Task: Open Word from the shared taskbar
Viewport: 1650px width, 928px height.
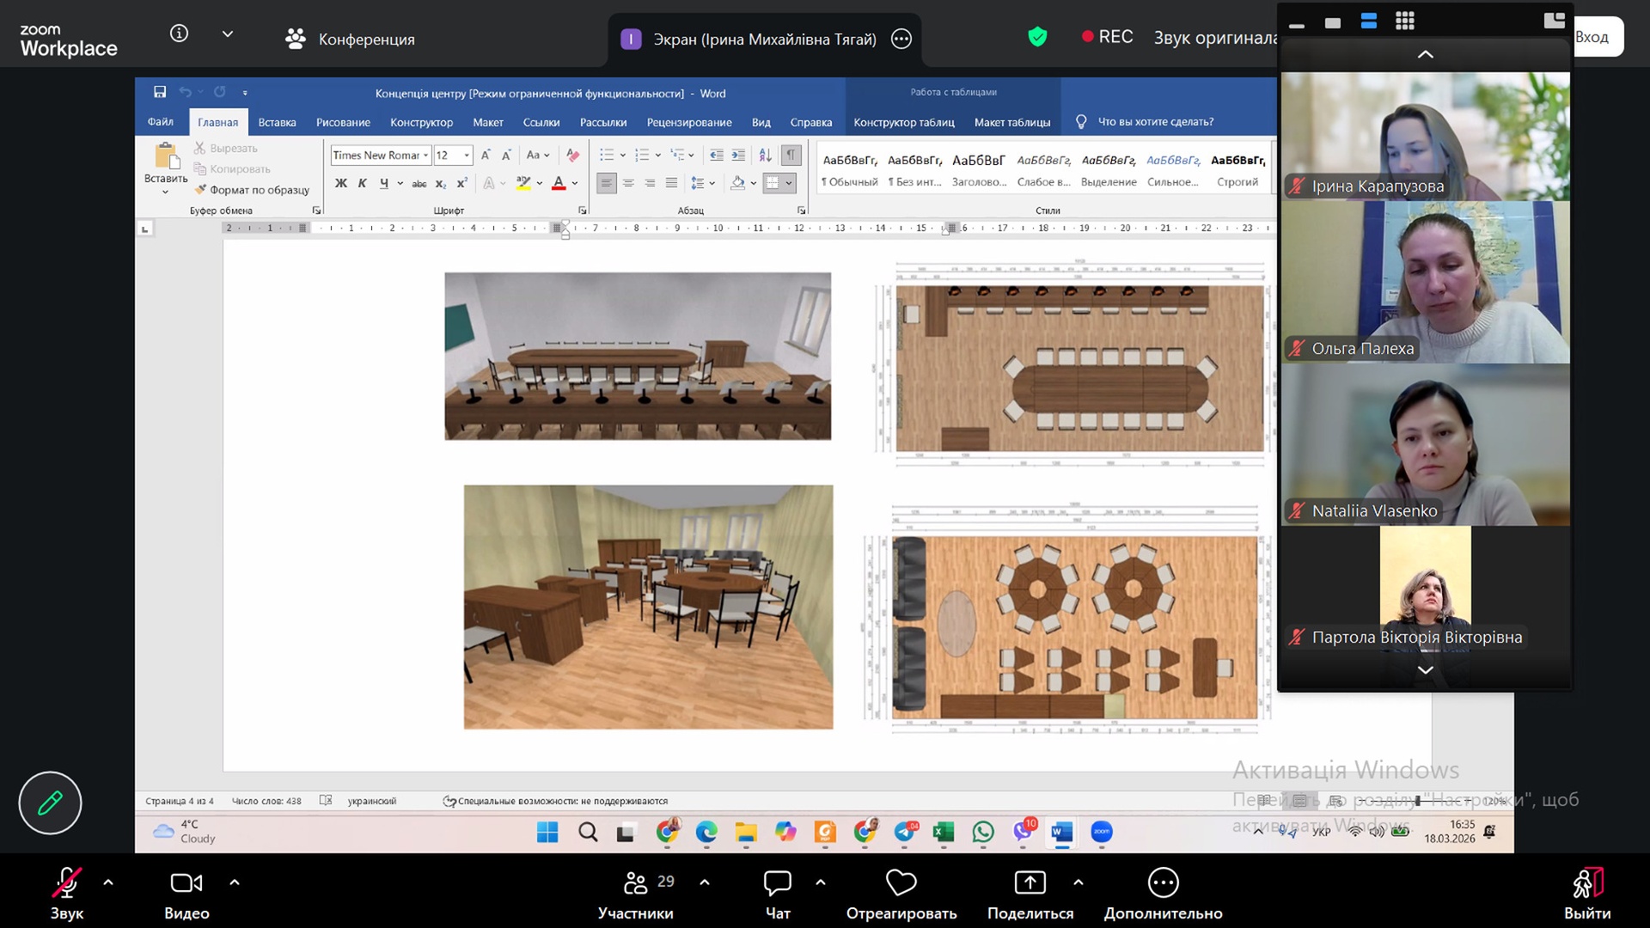Action: (1062, 832)
